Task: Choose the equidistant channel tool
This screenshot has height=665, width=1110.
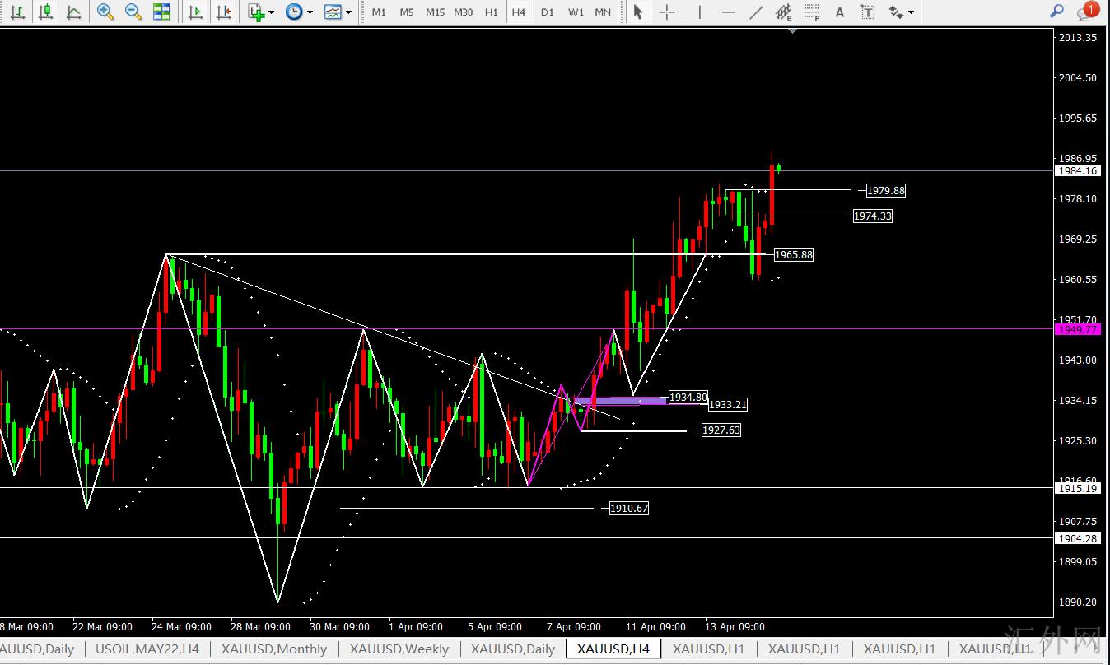Action: (x=784, y=12)
